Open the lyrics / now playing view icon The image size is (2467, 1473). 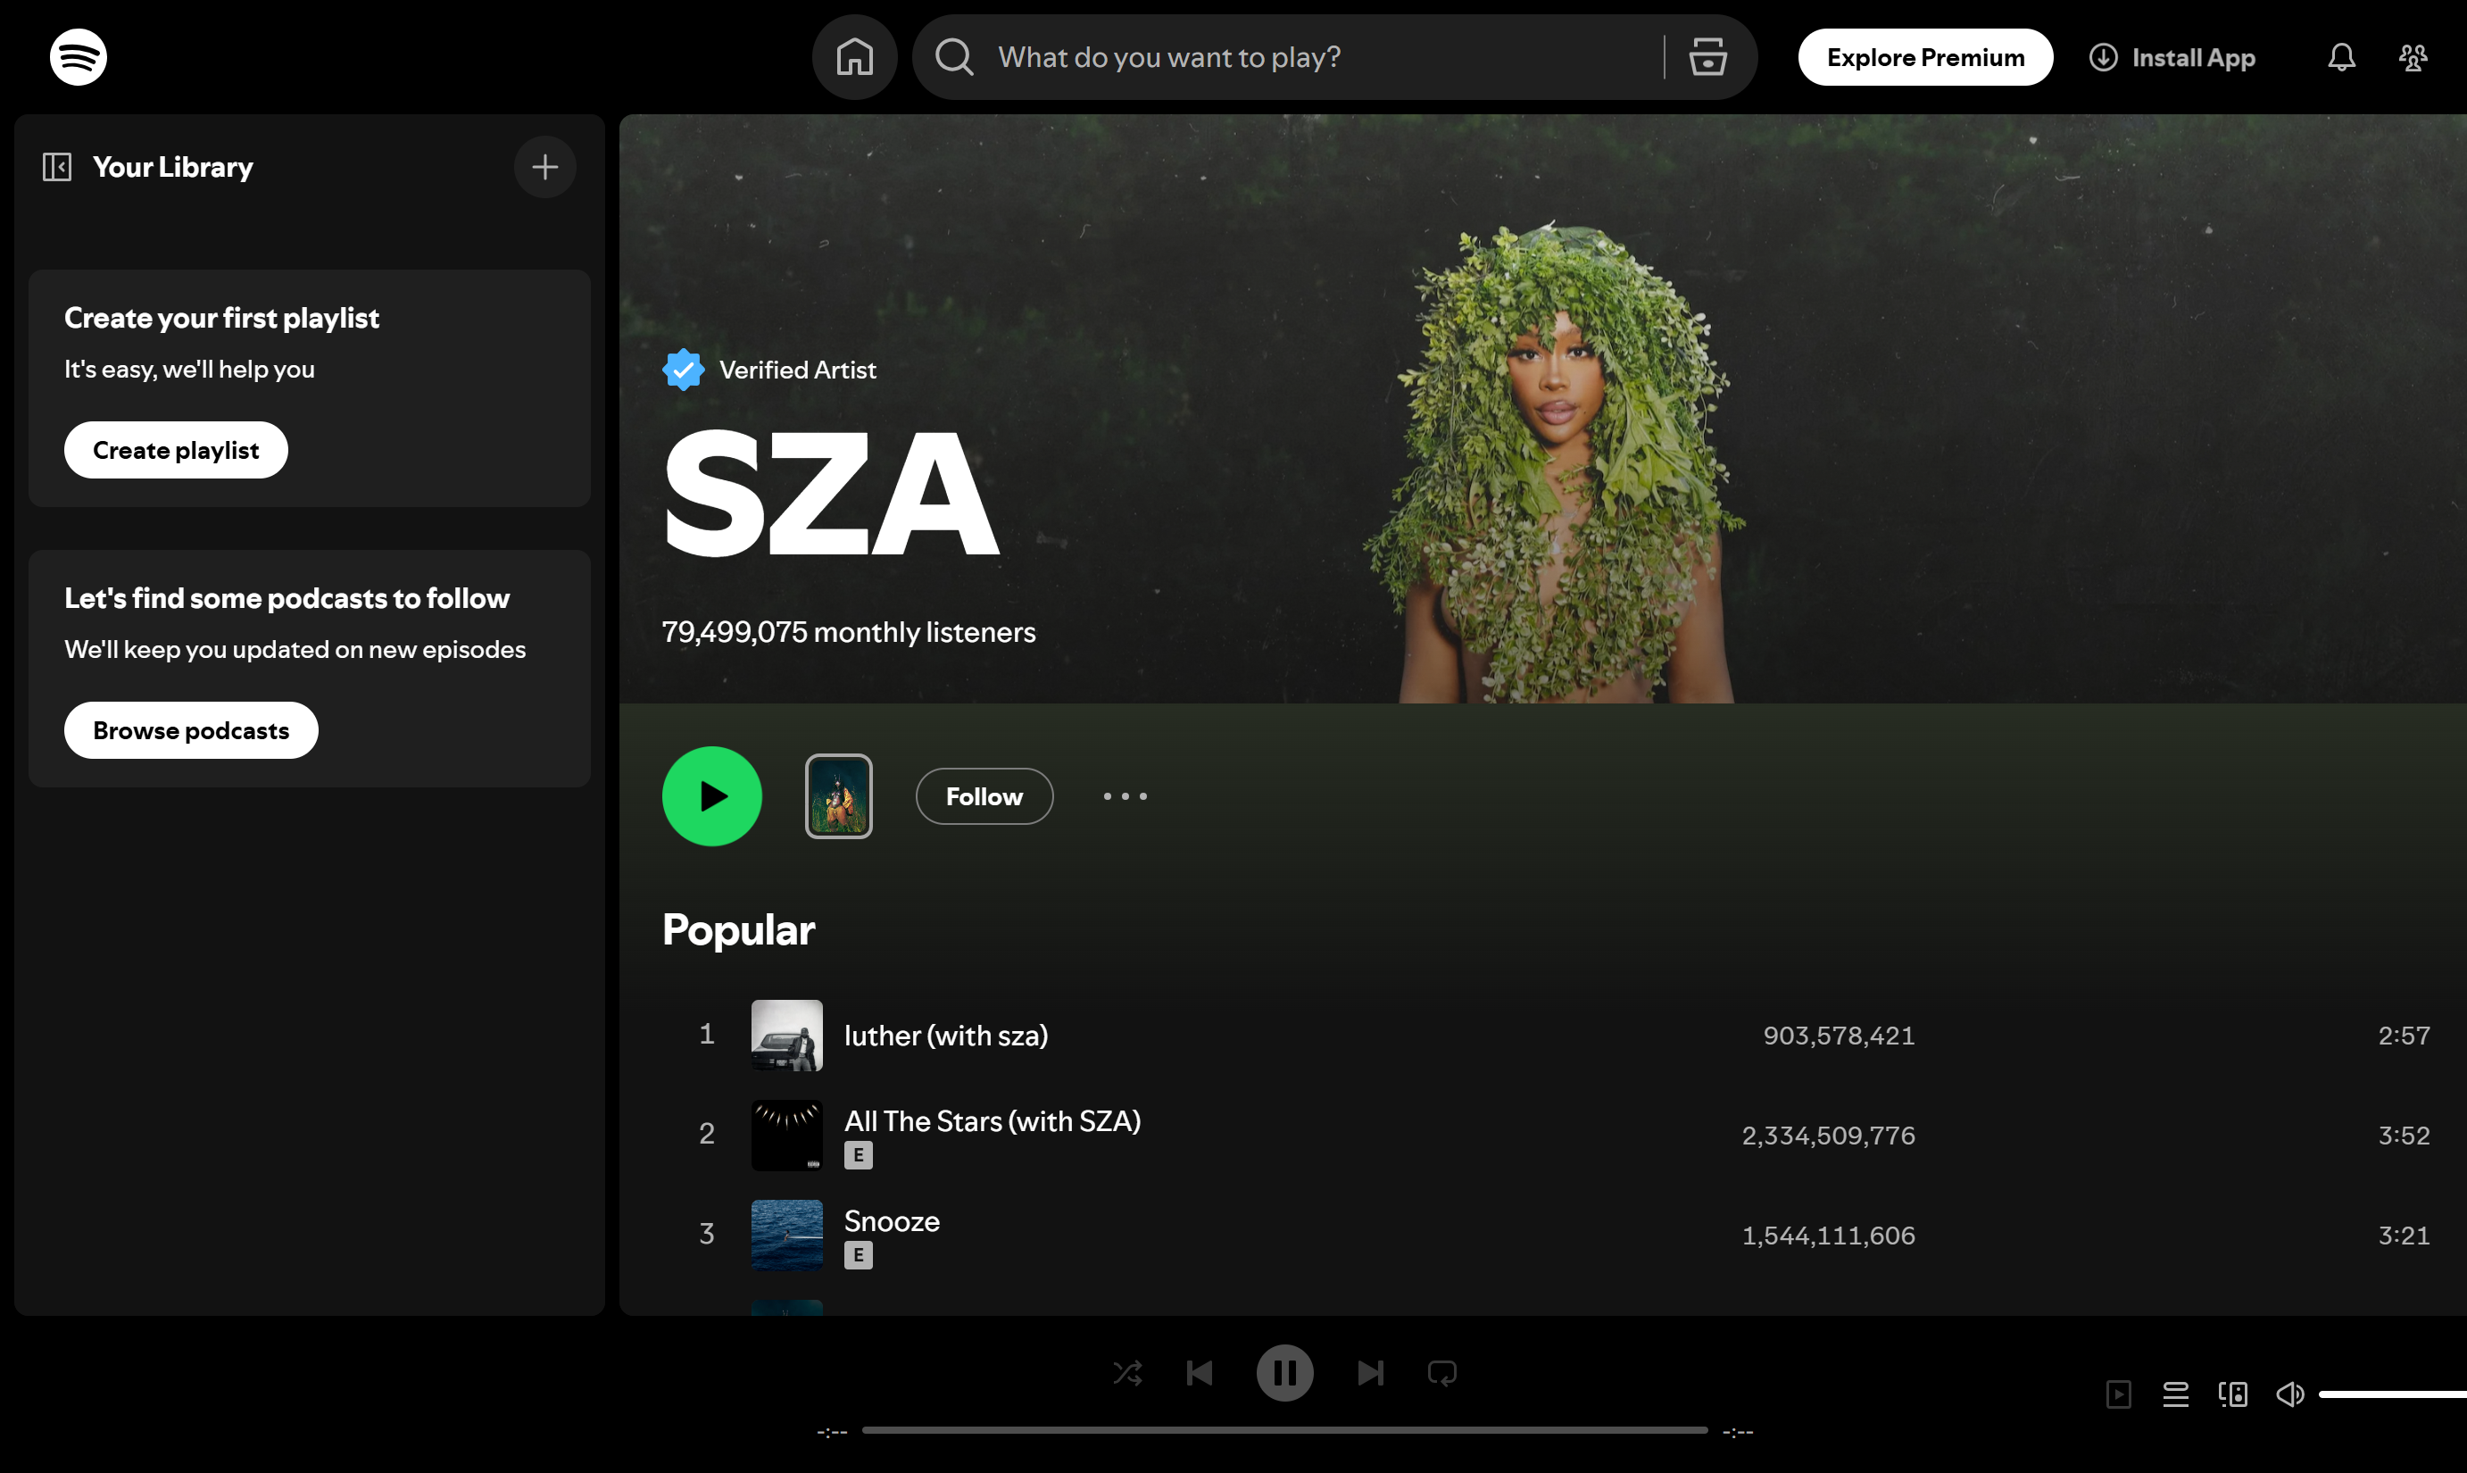pos(2119,1394)
